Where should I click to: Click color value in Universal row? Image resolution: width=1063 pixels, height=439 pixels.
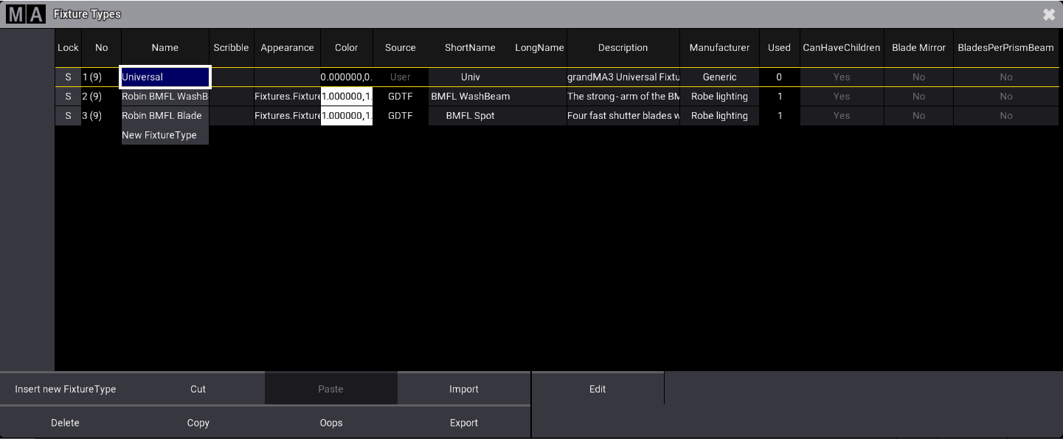coord(347,77)
